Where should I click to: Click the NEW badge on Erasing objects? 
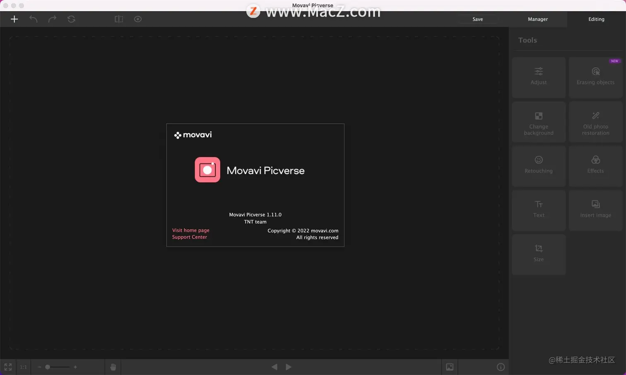click(x=615, y=61)
